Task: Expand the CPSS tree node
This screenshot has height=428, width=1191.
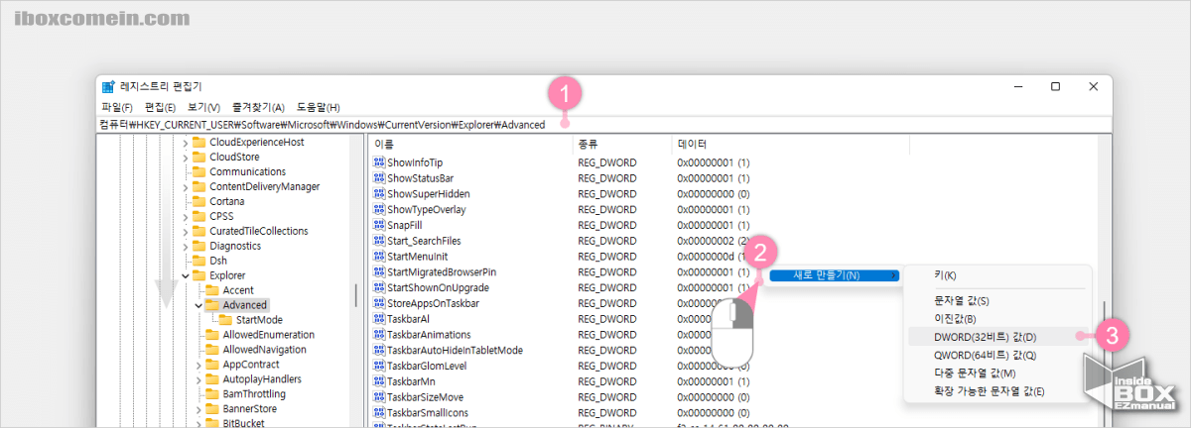Action: 185,216
